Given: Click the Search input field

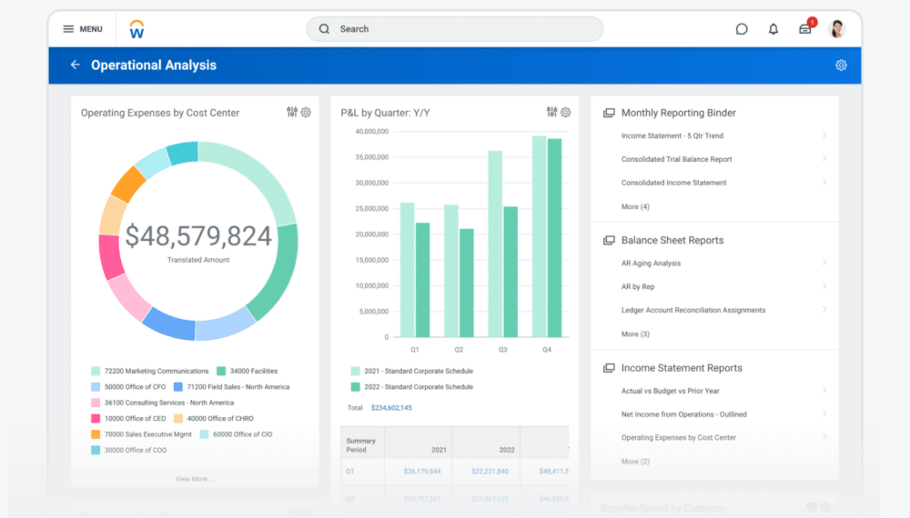Looking at the screenshot, I should click(x=455, y=29).
